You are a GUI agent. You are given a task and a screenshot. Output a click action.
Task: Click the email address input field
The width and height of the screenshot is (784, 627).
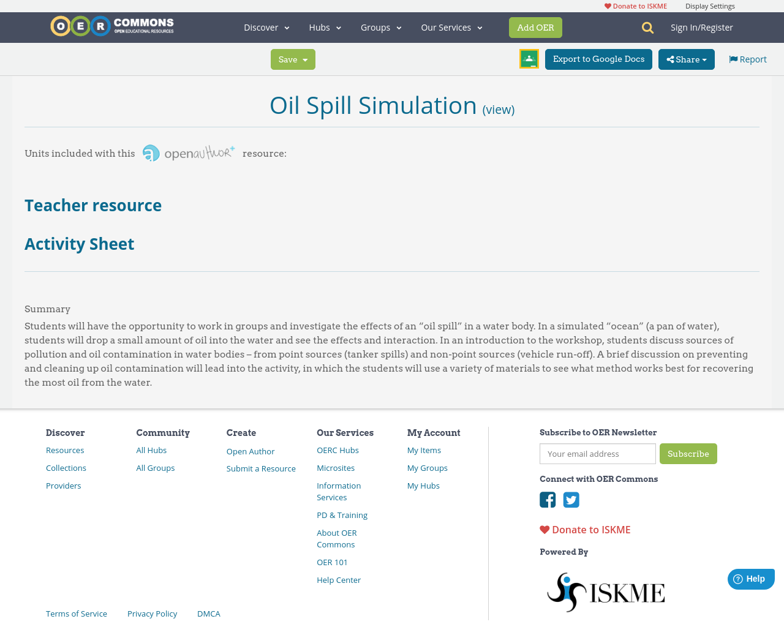[x=597, y=454]
